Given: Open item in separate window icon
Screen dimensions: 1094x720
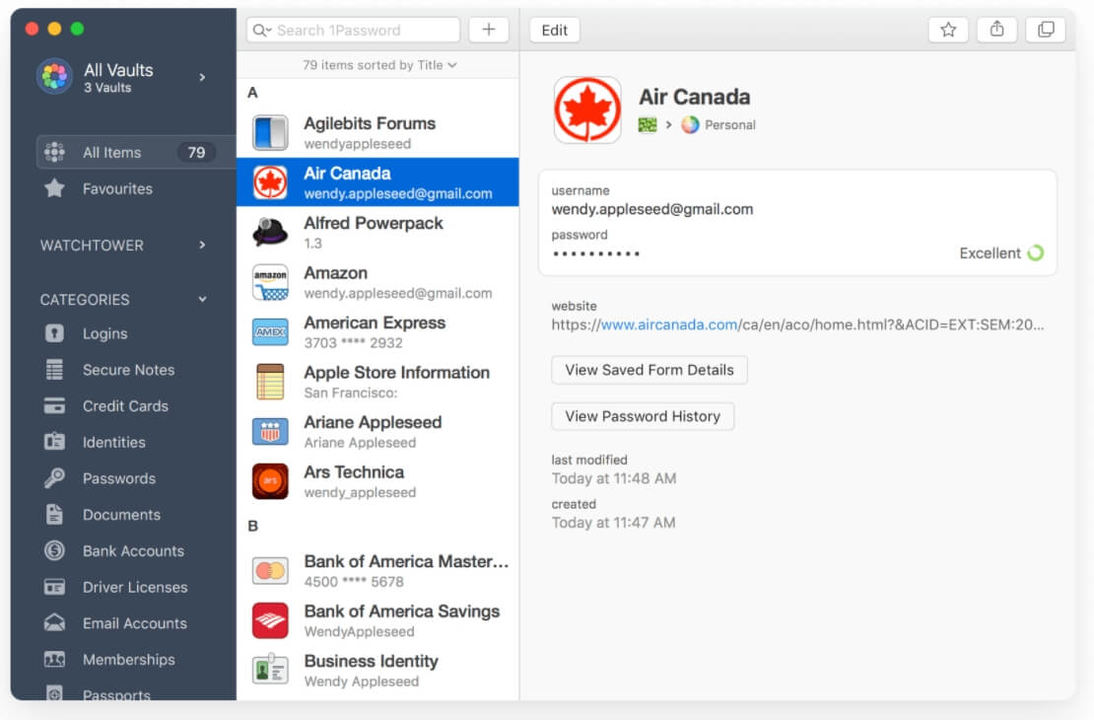Looking at the screenshot, I should [x=1045, y=30].
